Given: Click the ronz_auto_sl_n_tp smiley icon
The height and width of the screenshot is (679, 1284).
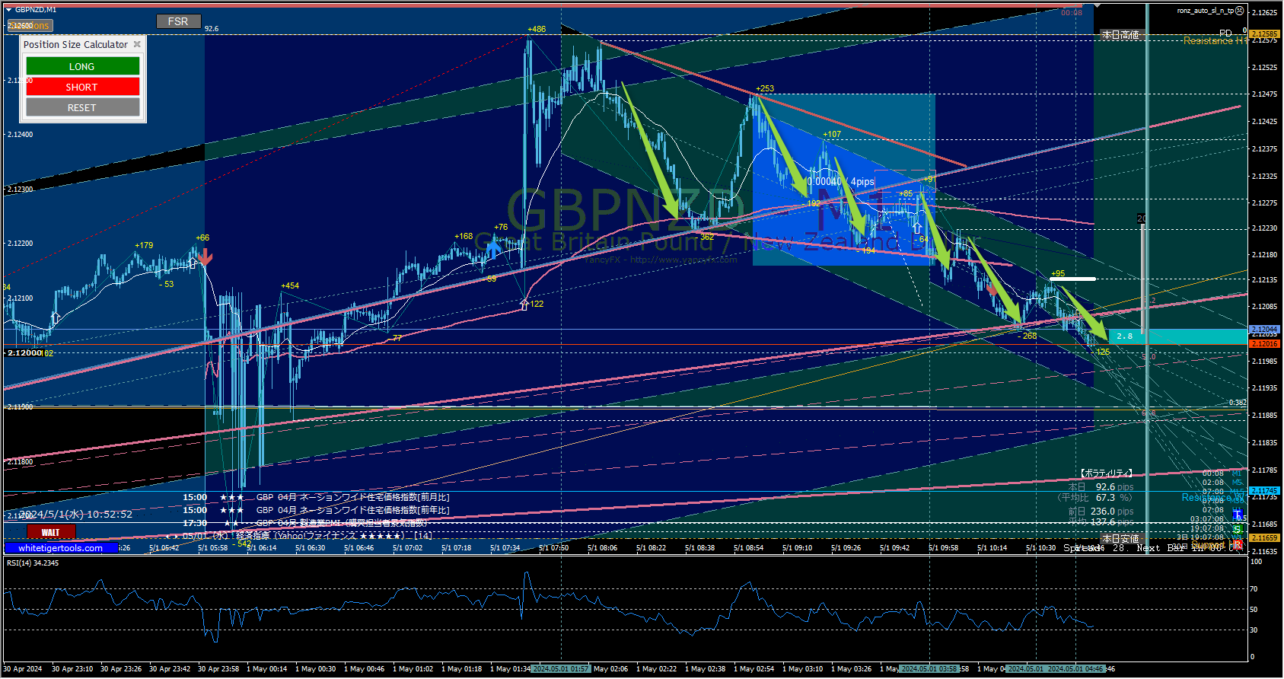Looking at the screenshot, I should (1240, 11).
